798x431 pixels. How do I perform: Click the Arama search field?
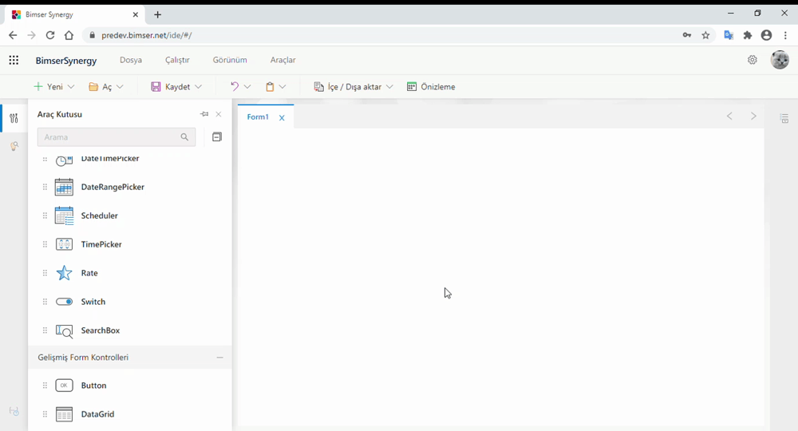(109, 137)
